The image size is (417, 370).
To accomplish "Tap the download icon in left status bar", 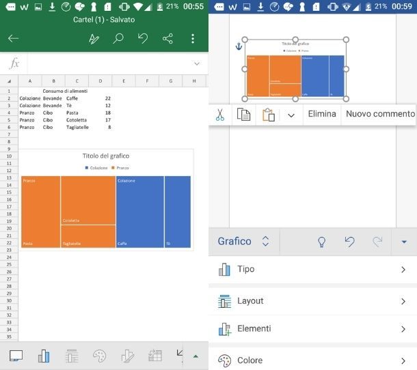I will tap(52, 7).
